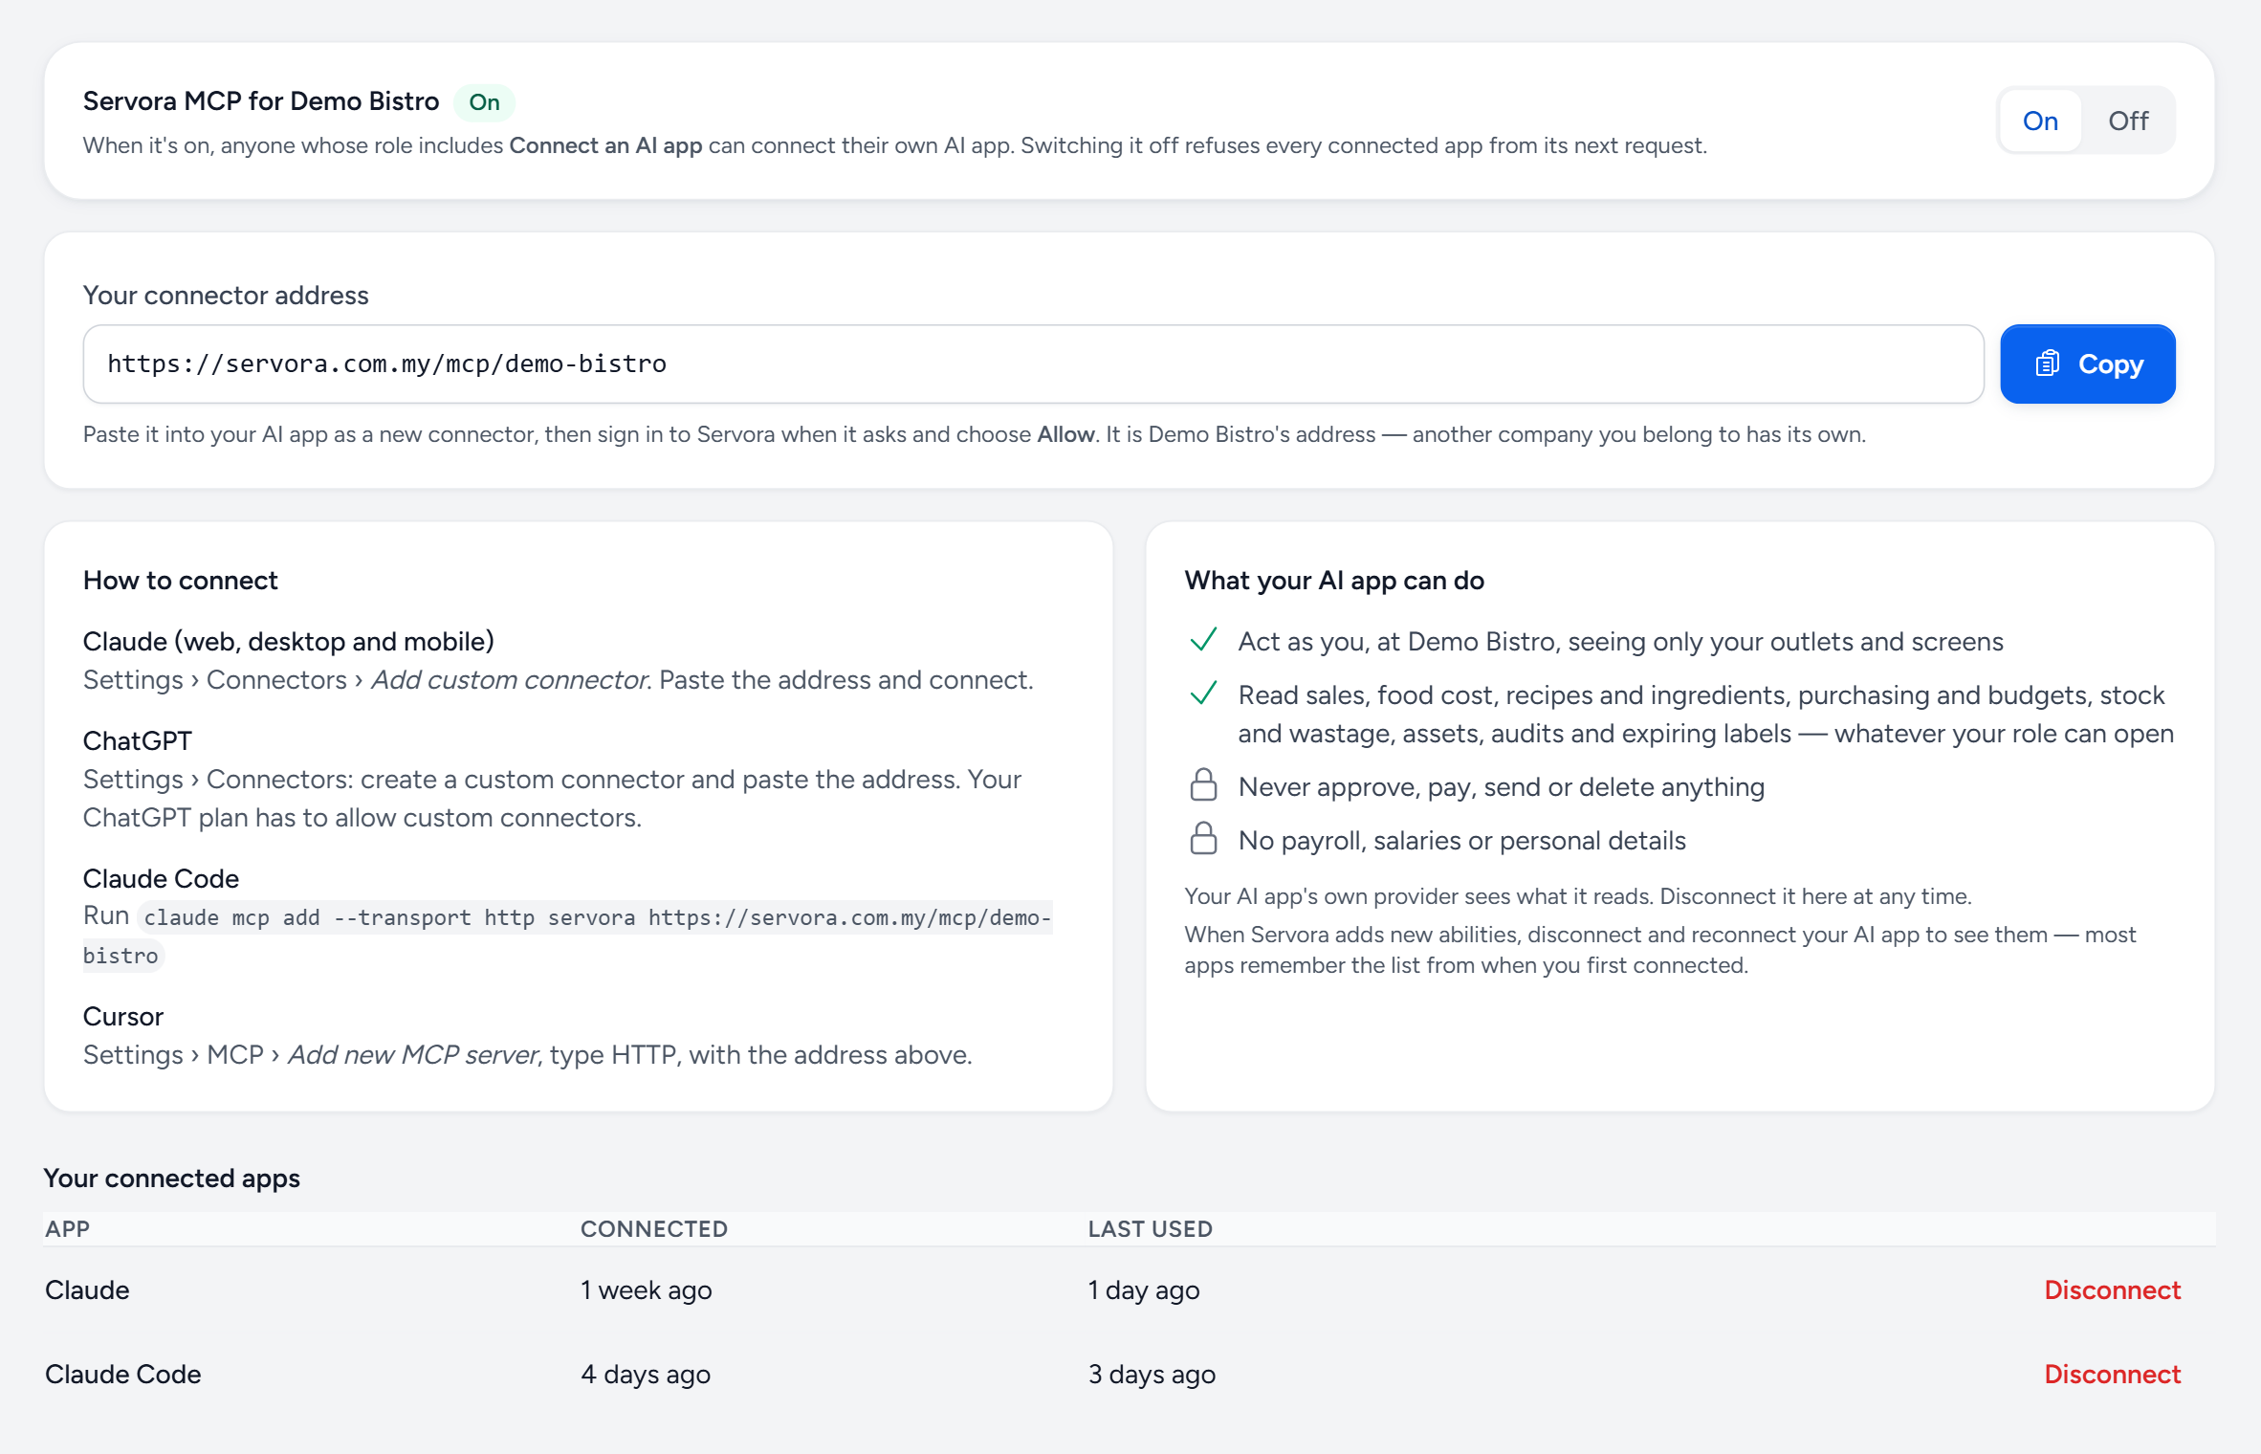
Task: Click the 'Claude' app row name
Action: coord(87,1289)
